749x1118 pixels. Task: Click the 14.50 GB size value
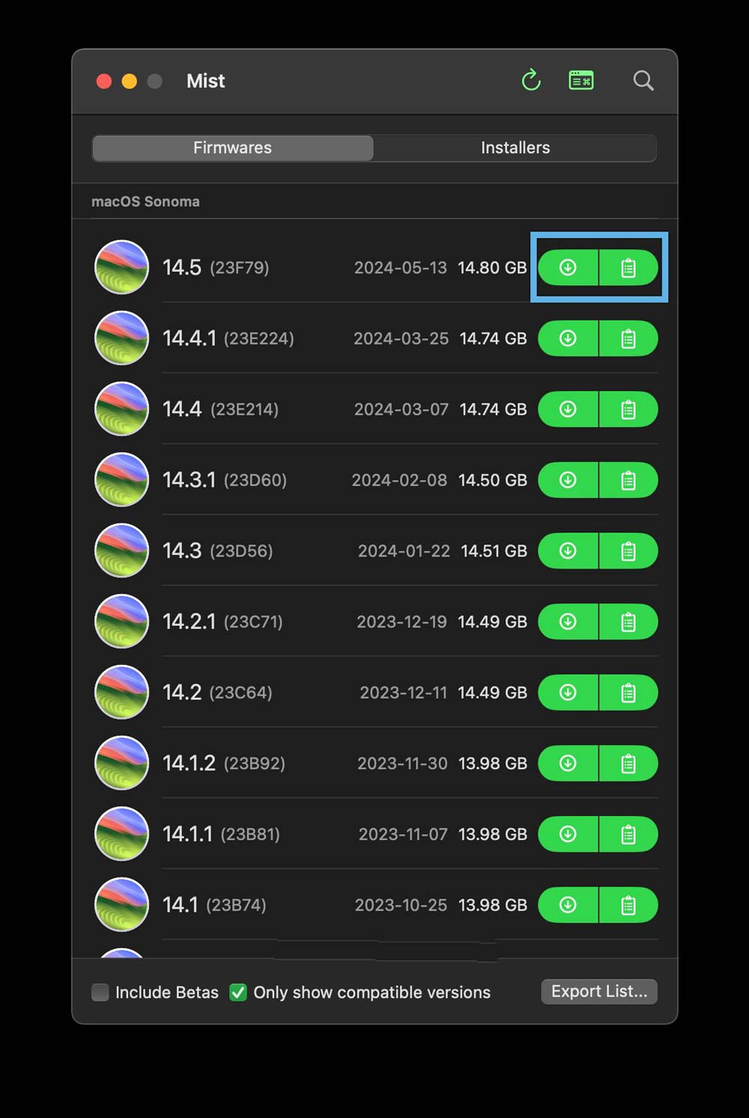493,480
